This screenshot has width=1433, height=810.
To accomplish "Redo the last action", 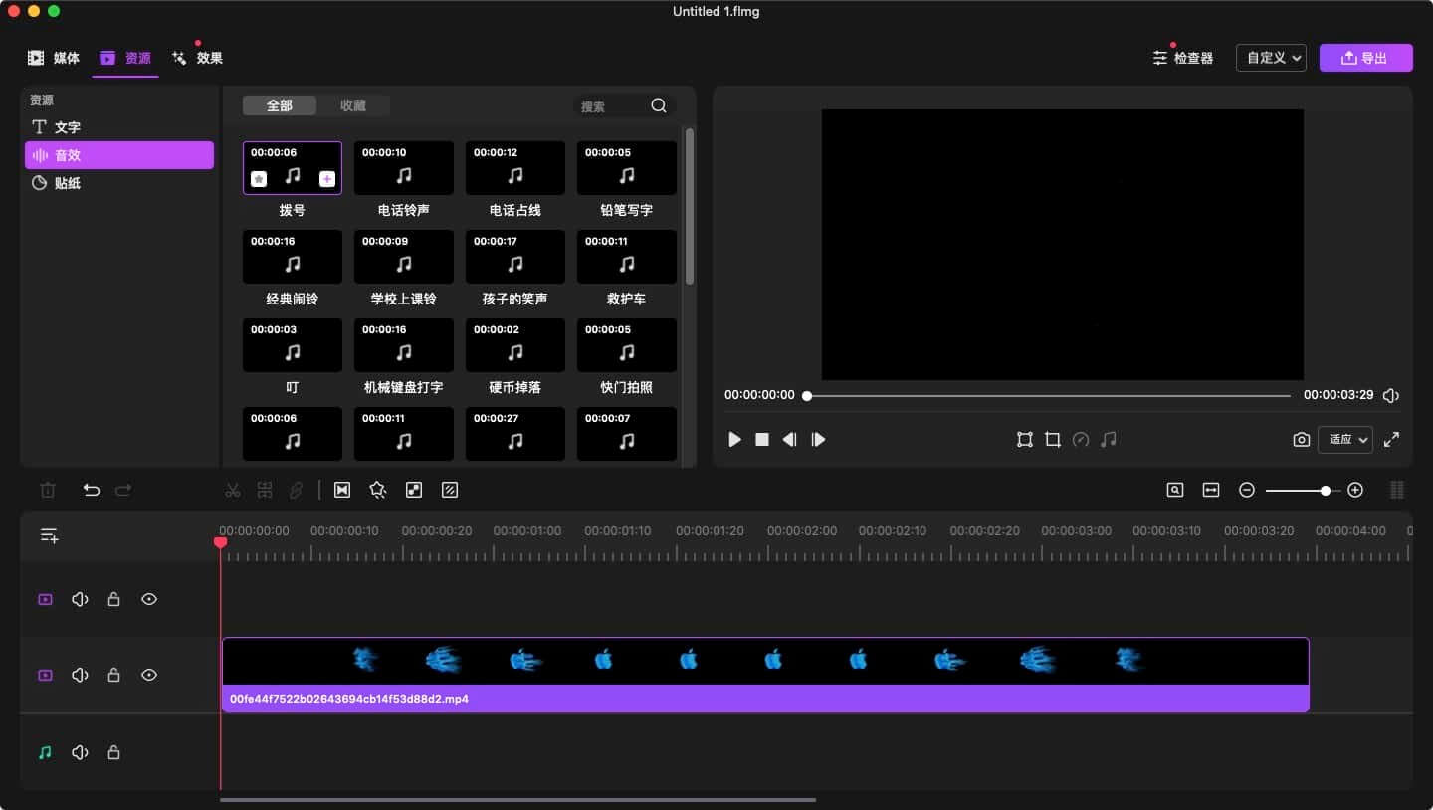I will pos(123,490).
